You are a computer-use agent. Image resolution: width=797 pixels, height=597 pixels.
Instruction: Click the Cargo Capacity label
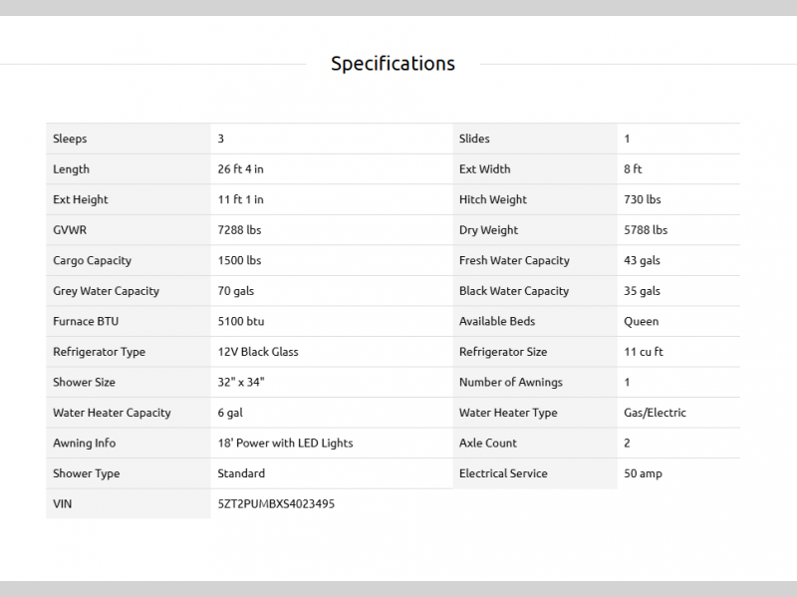[92, 261]
